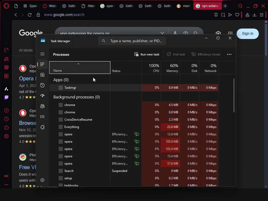Open Google apps grid icon

[x=230, y=33]
